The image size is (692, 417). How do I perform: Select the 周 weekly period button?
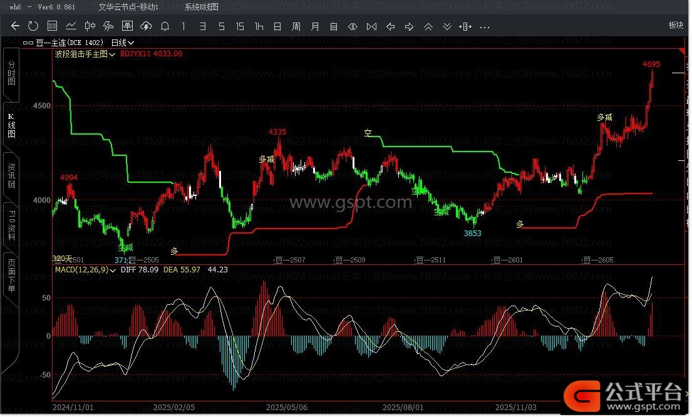296,26
